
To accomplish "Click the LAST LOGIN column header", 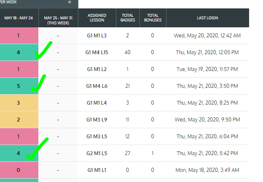I will click(x=207, y=18).
